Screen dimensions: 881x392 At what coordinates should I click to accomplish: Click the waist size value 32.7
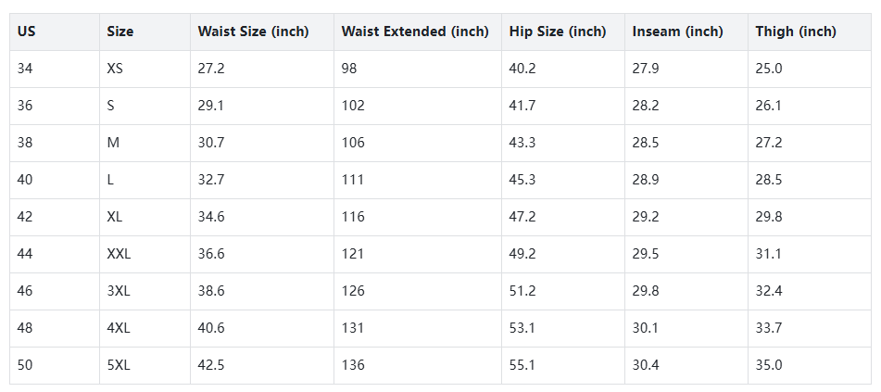(x=210, y=180)
